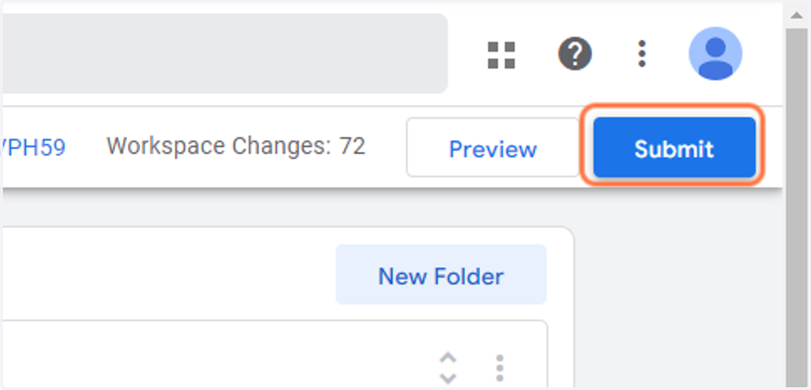The image size is (811, 390).
Task: Click the vertical scrollbar thumb
Action: (x=798, y=203)
